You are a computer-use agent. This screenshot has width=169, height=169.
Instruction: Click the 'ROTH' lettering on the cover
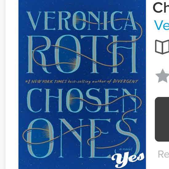82,54
